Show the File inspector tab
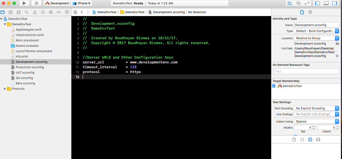 pos(302,12)
